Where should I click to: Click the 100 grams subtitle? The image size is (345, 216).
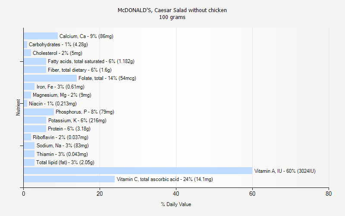172,17
